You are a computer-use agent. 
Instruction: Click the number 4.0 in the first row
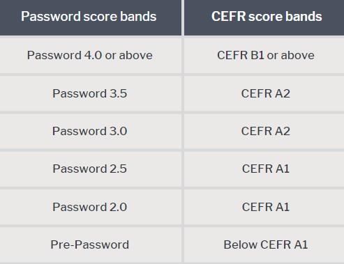click(93, 56)
